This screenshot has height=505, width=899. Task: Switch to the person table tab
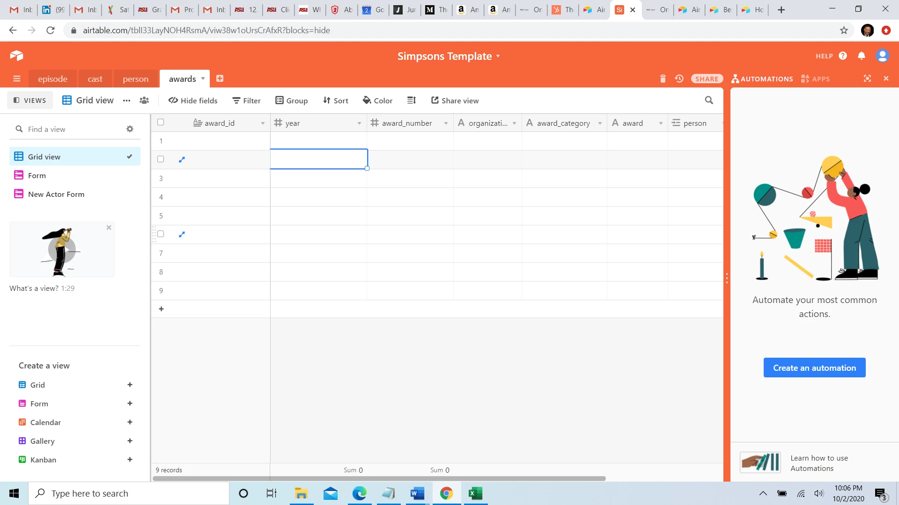135,79
